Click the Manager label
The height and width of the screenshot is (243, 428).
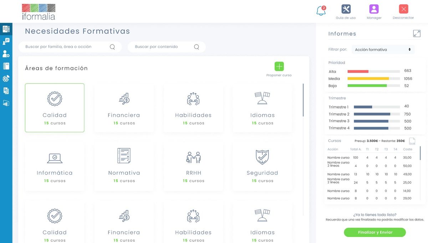374,18
